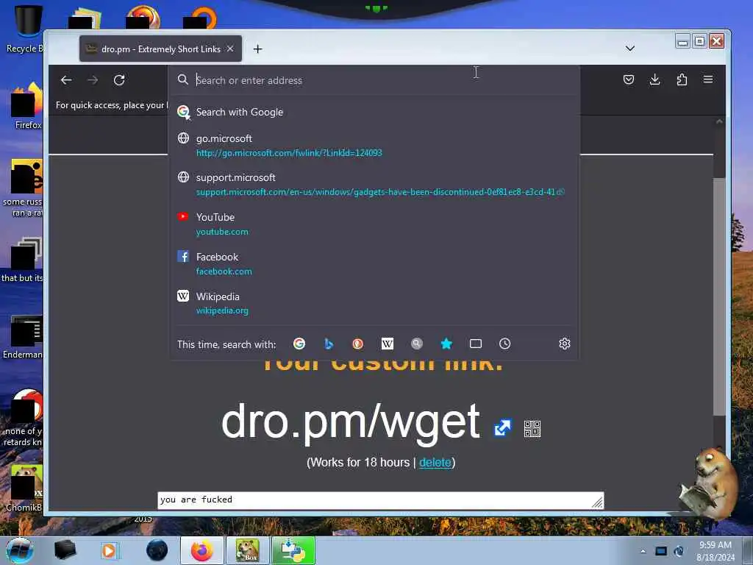Choose Search with Google suggestion
753x565 pixels.
pyautogui.click(x=374, y=112)
